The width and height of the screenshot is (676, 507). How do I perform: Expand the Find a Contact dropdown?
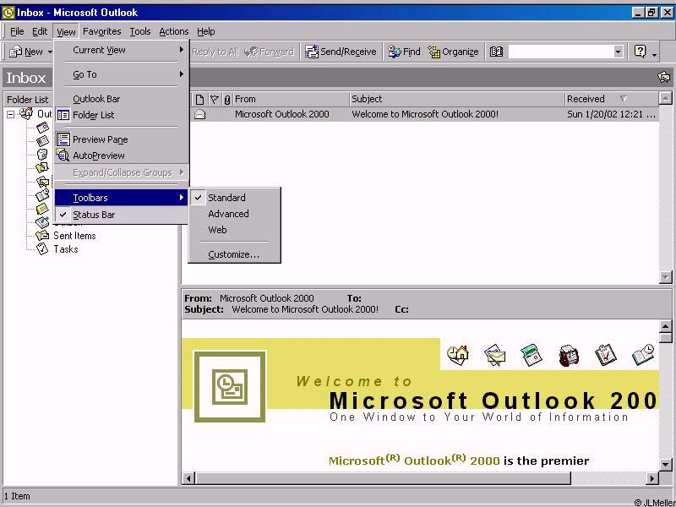pos(619,52)
